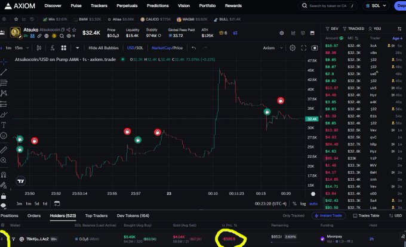Switch to the Orders tab
This screenshot has height=247, width=406.
point(34,216)
